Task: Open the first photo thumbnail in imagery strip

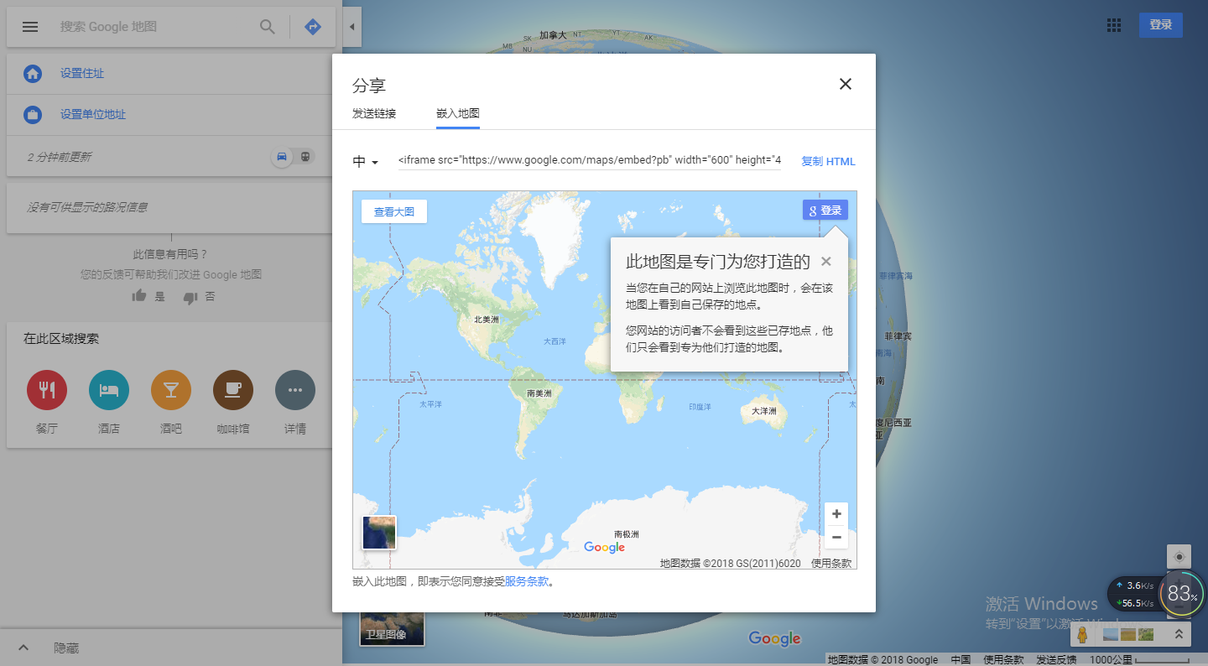Action: (1111, 635)
